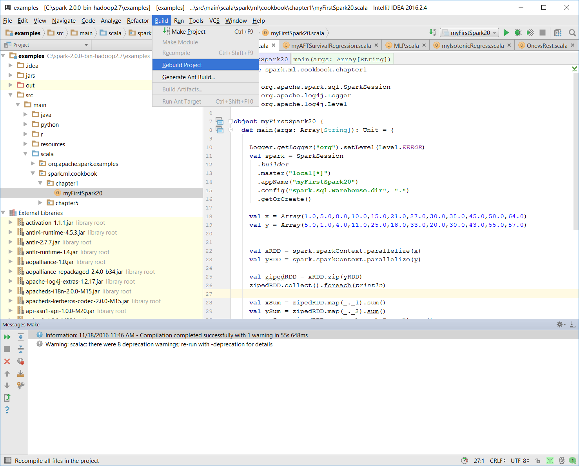Expand the chapter5 folder
The image size is (579, 466).
pos(40,203)
